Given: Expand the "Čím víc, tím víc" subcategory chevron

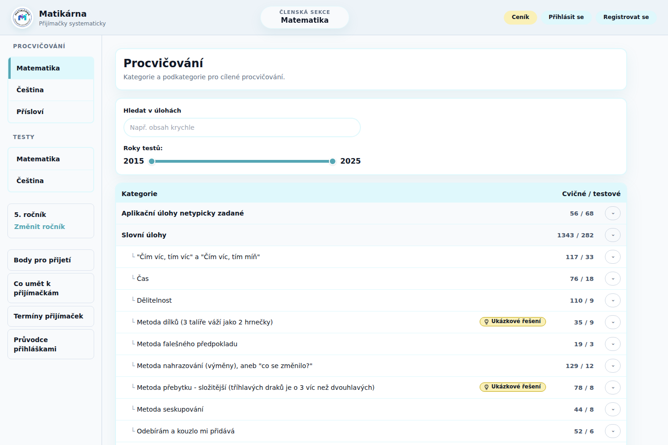Looking at the screenshot, I should tap(613, 257).
